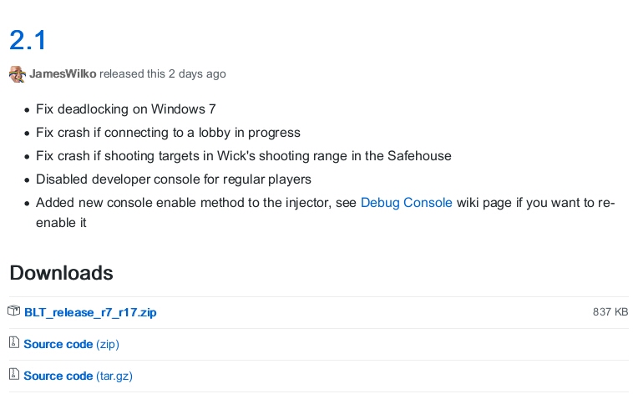
Task: Click the Downloads heading
Action: coord(61,273)
